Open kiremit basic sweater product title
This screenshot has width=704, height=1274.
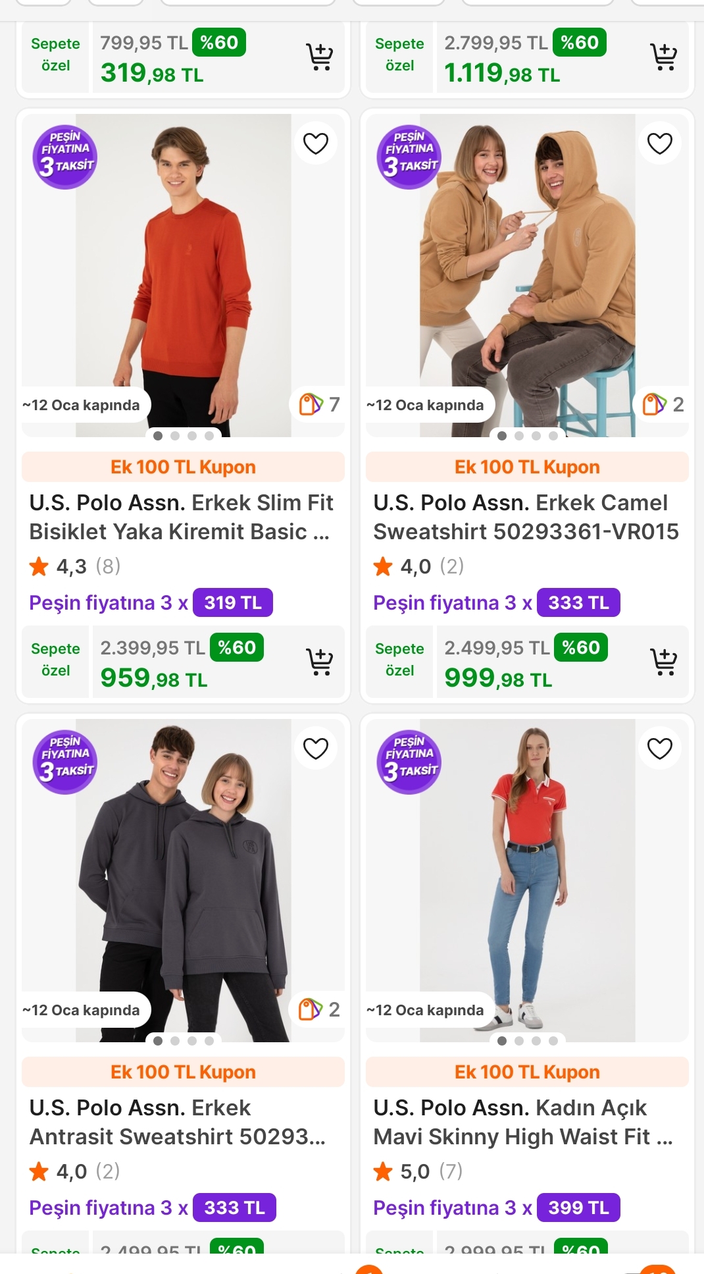[182, 518]
